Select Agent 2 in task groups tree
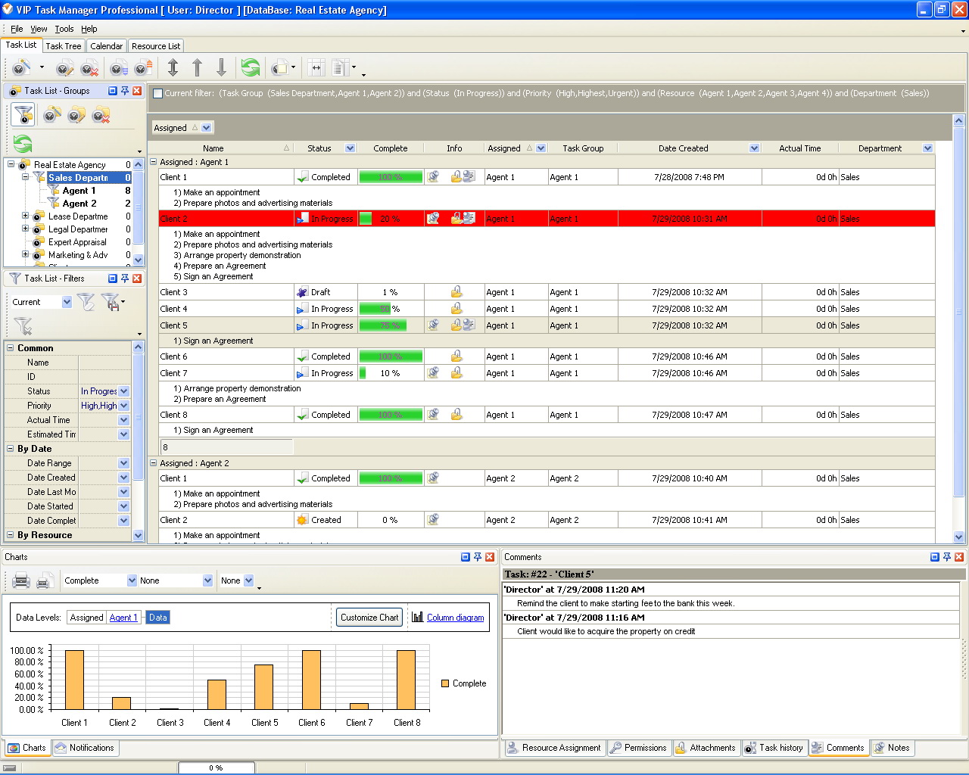Image resolution: width=969 pixels, height=775 pixels. (x=79, y=204)
